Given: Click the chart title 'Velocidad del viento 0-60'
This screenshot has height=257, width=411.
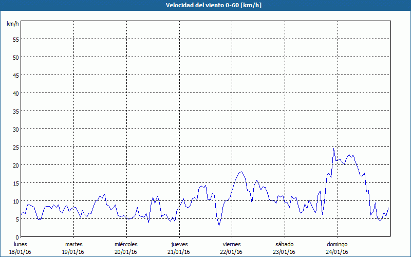Looking at the screenshot, I should (205, 5).
